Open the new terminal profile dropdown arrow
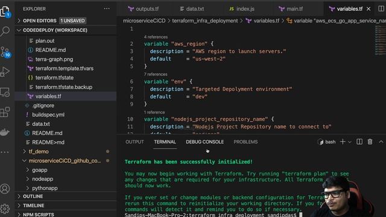Screen dimensions: 386x217 point(350,142)
